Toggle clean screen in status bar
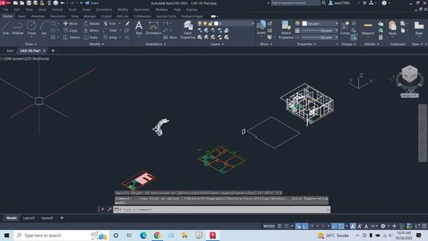The image size is (428, 241). 417,226
